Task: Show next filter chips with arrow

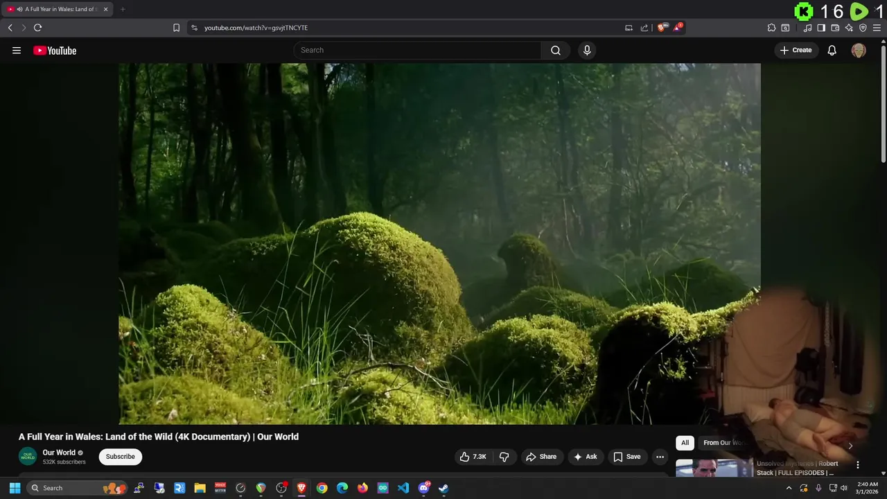Action: coord(850,446)
